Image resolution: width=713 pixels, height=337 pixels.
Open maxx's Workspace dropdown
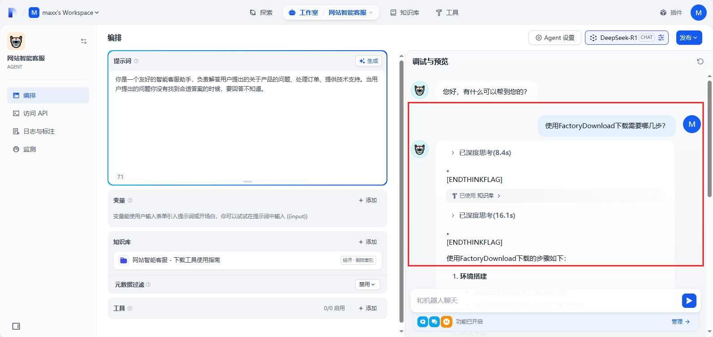click(x=64, y=13)
